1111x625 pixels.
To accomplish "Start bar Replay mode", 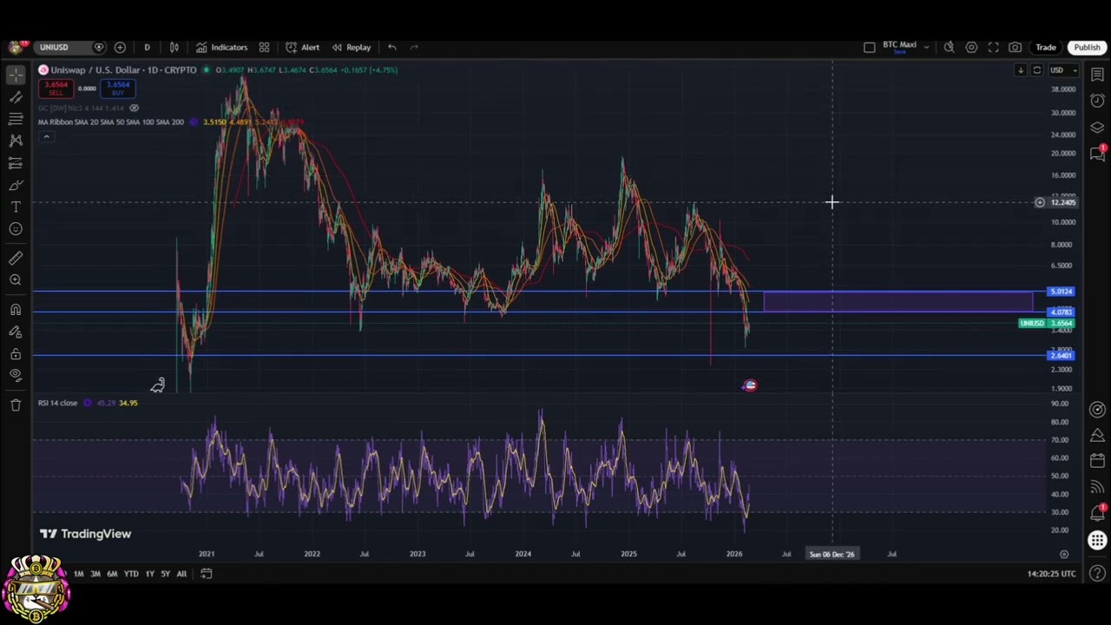I will pyautogui.click(x=351, y=47).
